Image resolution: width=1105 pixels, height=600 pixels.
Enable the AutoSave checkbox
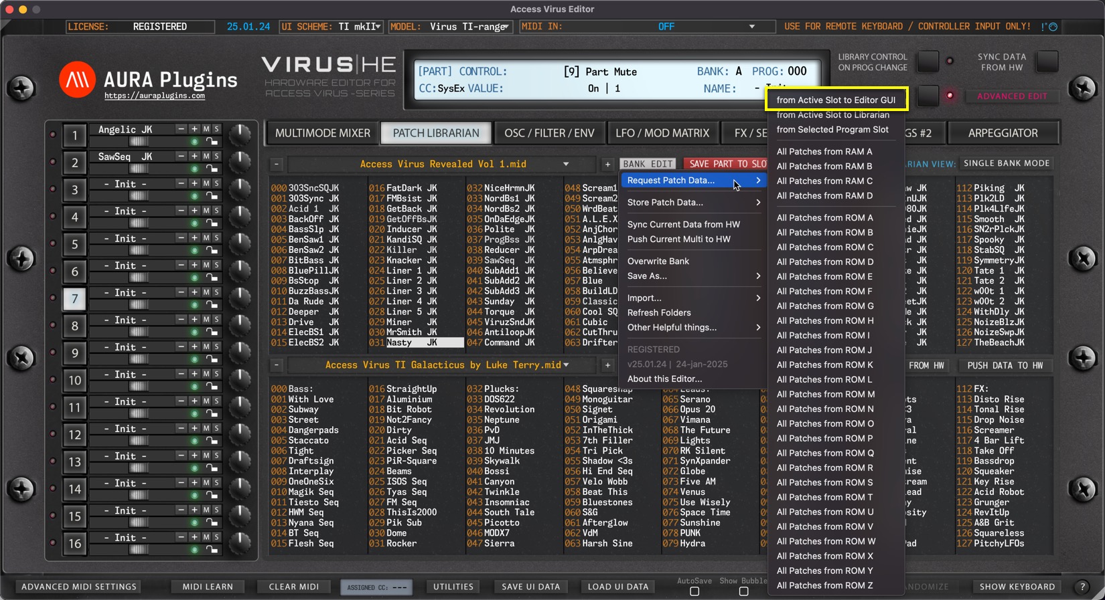[694, 591]
